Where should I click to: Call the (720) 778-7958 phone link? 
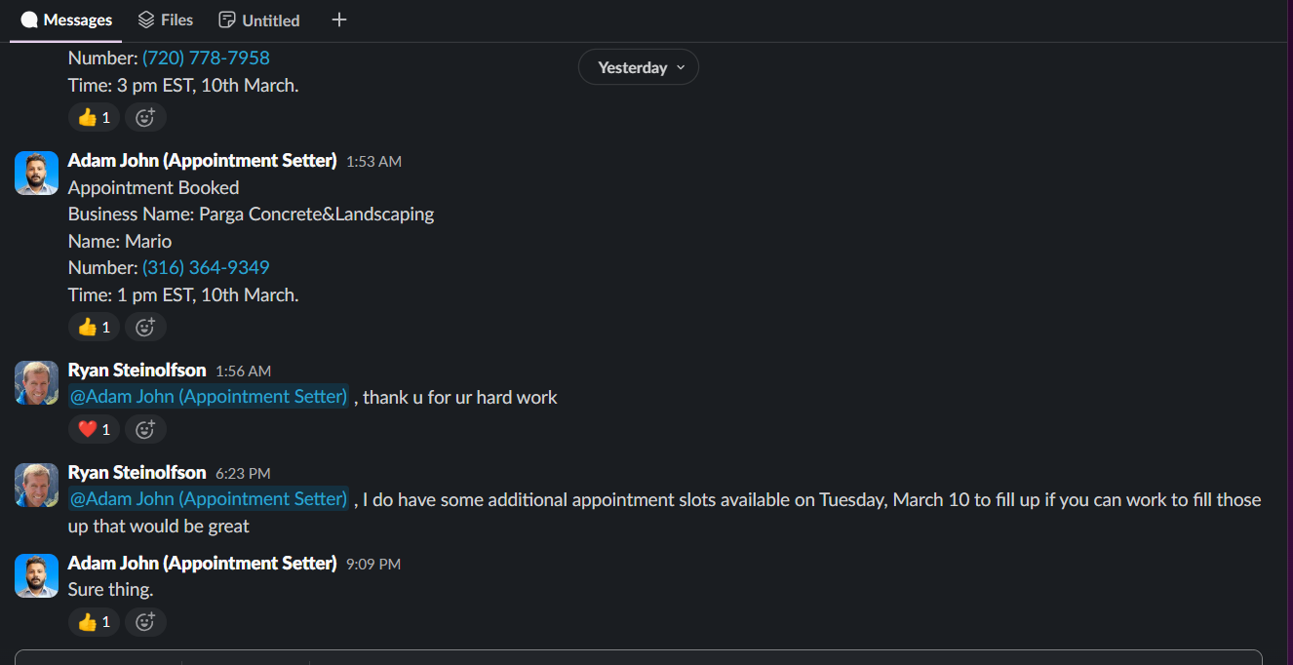click(x=206, y=59)
